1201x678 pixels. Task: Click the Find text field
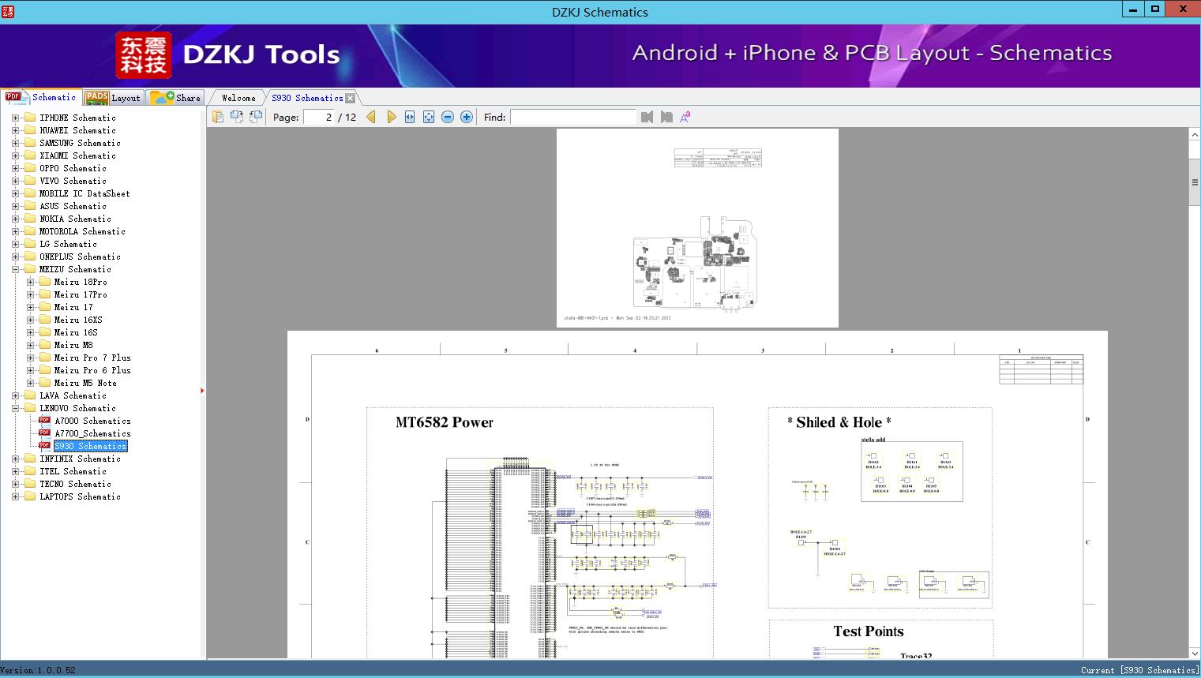pyautogui.click(x=573, y=117)
